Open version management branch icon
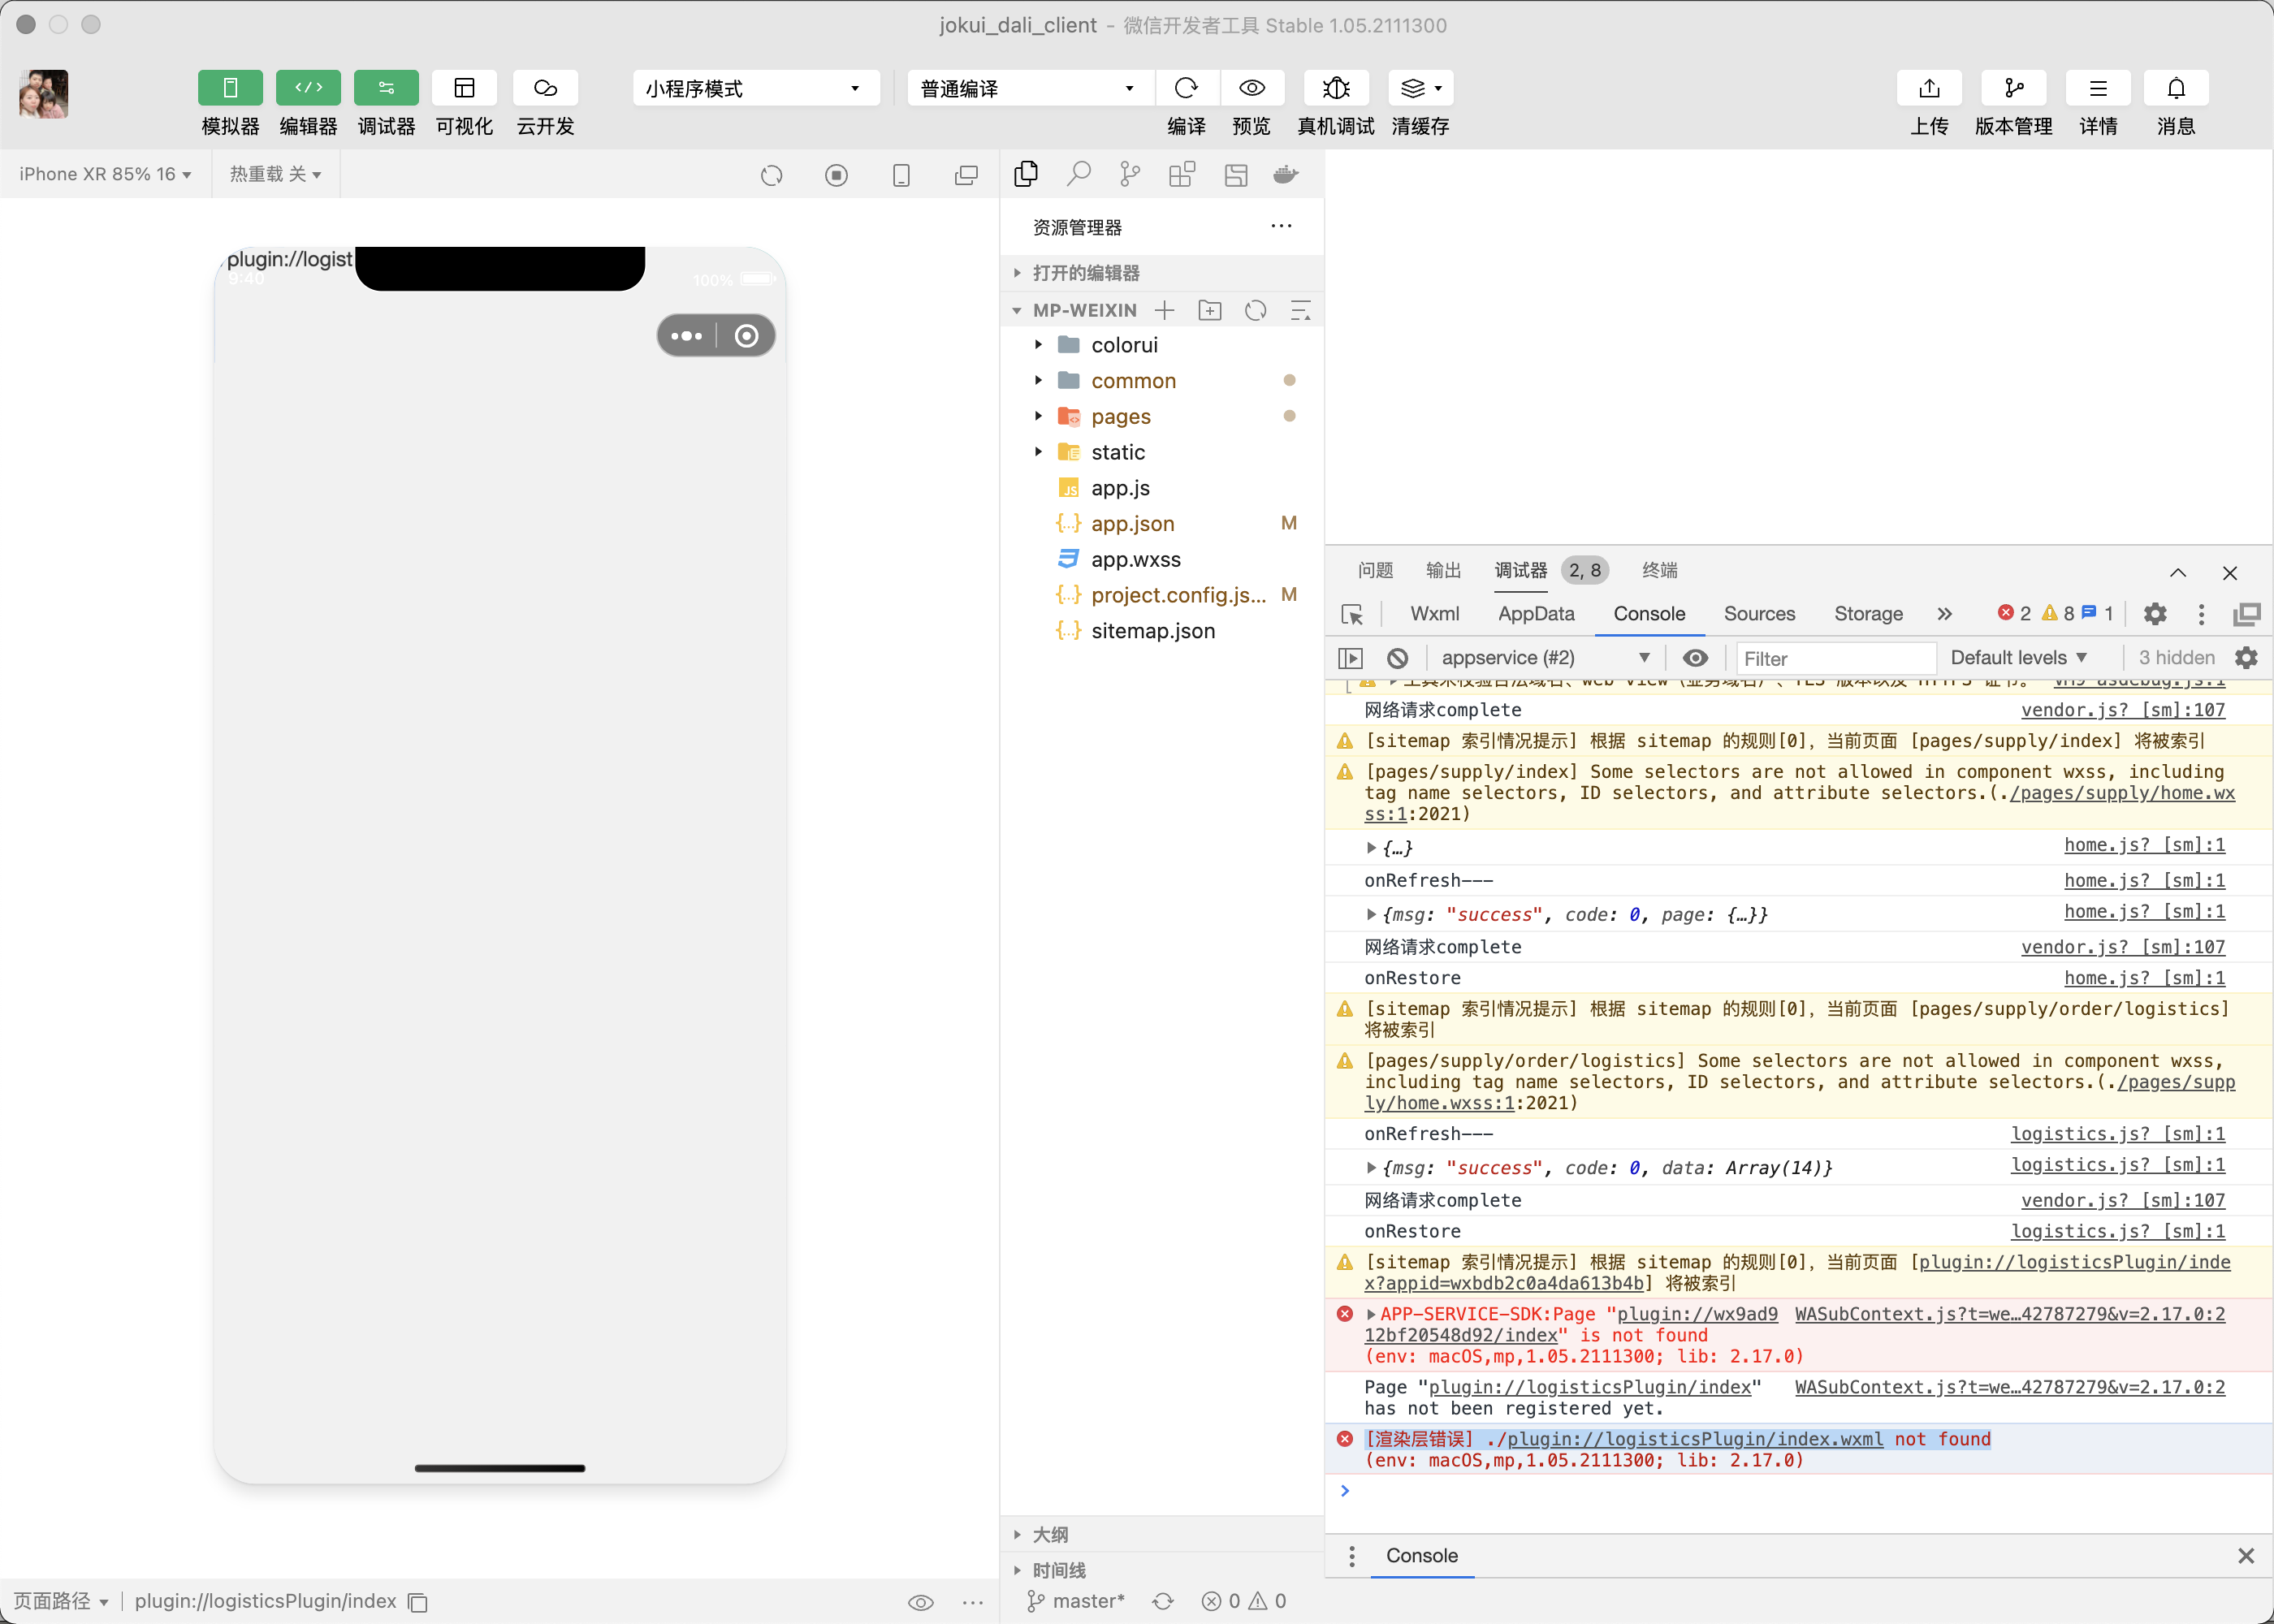 click(x=2013, y=88)
